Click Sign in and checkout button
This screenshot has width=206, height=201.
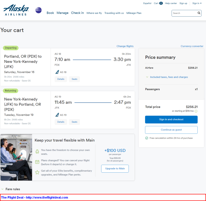click(171, 120)
